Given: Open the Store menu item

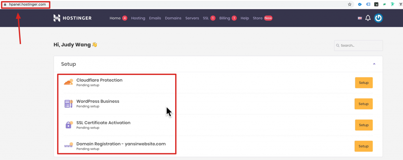Looking at the screenshot, I should (x=258, y=18).
